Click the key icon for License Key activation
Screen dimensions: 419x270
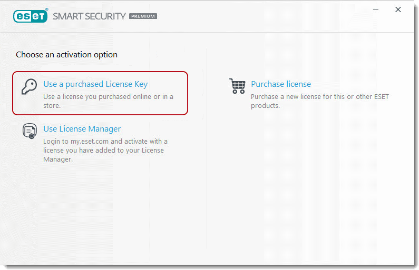(x=28, y=86)
